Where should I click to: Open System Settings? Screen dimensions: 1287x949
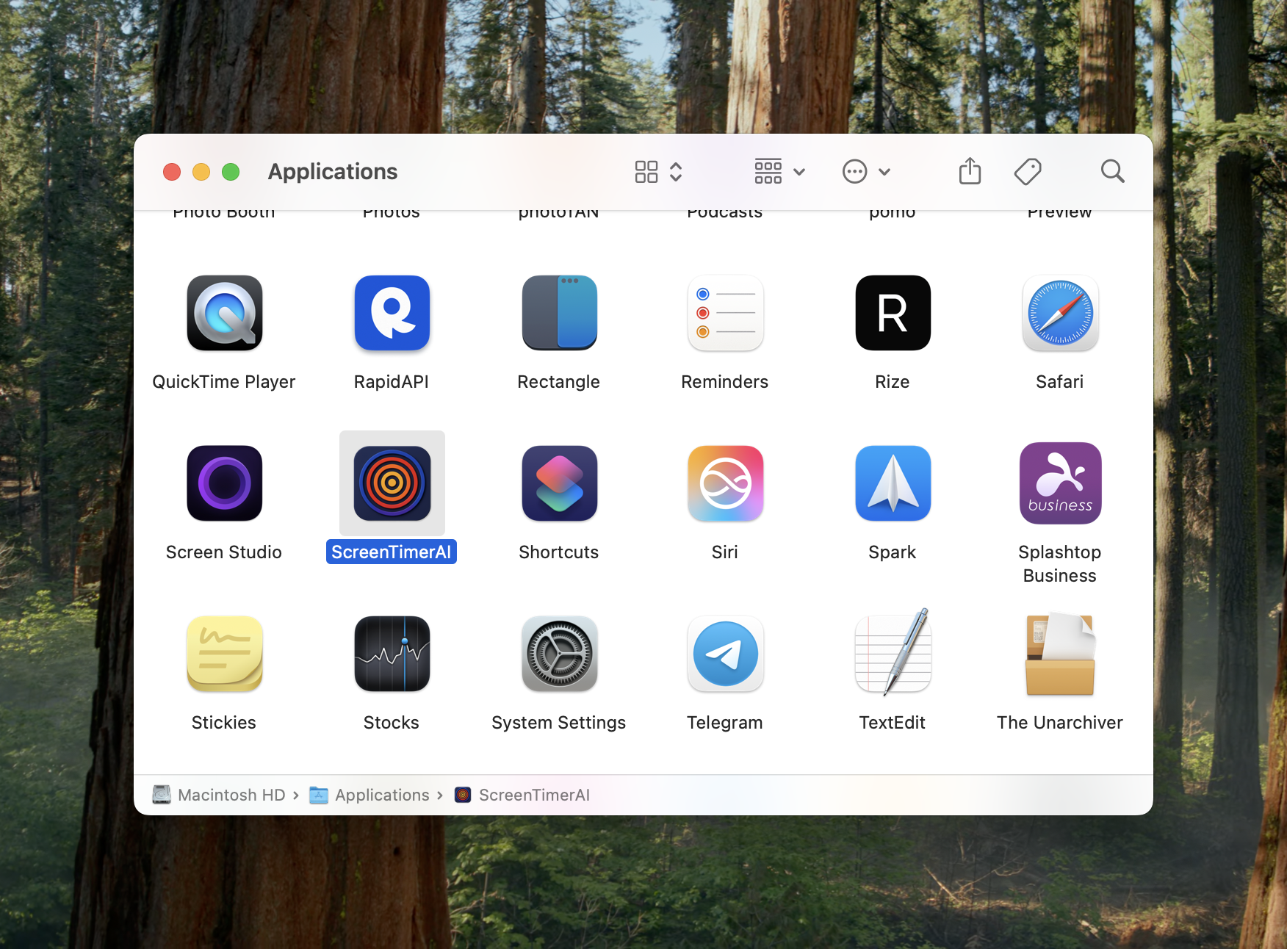(x=558, y=654)
